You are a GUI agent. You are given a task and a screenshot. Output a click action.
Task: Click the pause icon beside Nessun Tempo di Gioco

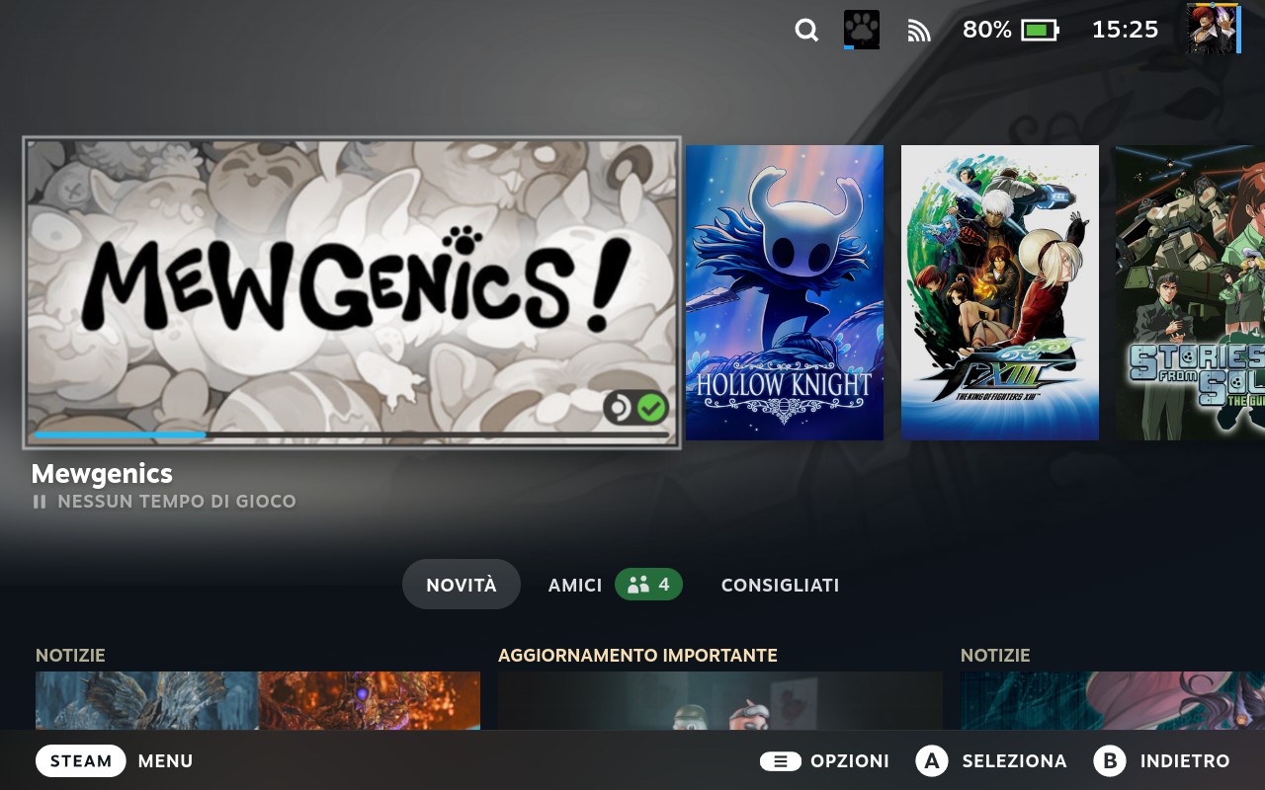(x=40, y=502)
